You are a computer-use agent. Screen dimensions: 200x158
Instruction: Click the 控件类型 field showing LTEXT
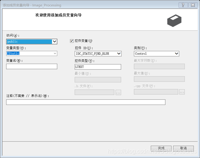(x=98, y=67)
